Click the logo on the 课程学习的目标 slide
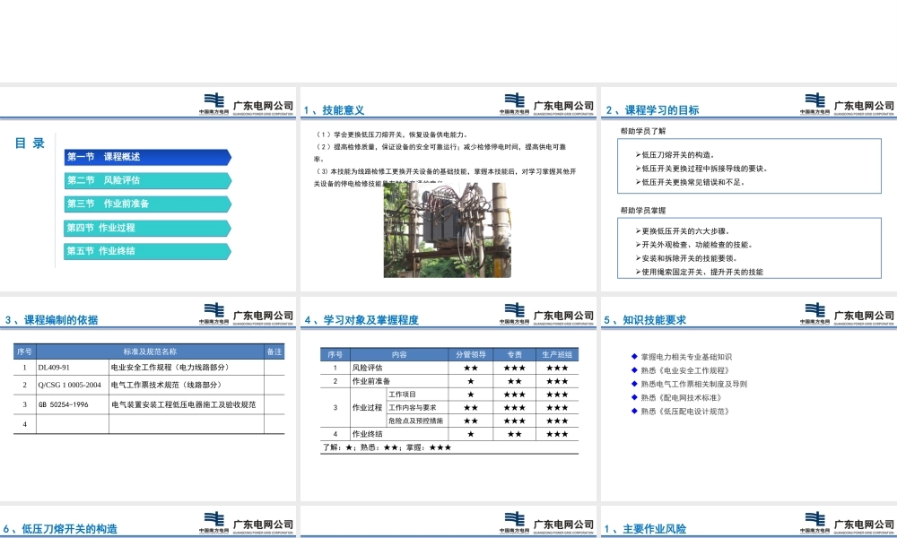The image size is (897, 538). (816, 102)
